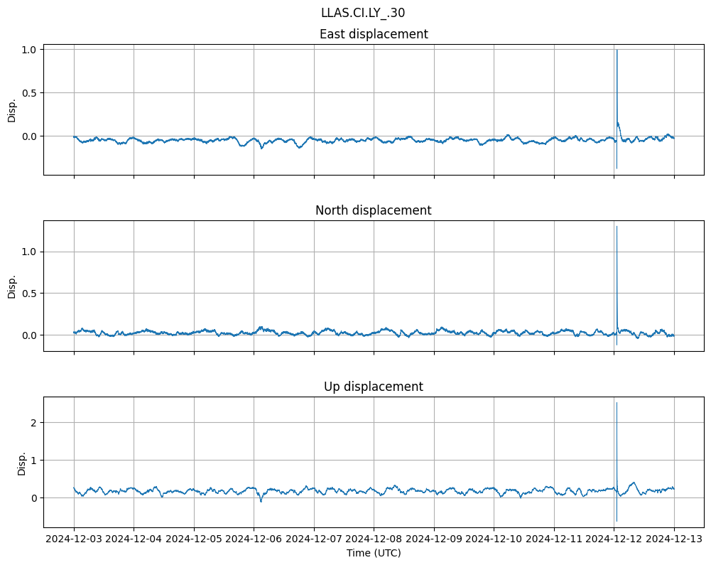Click the spike peak in East displacement plot
Viewport: 711px width, 565px height.
[617, 50]
